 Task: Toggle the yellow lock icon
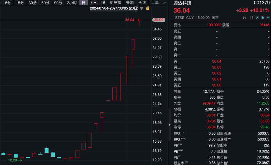[x=148, y=8]
